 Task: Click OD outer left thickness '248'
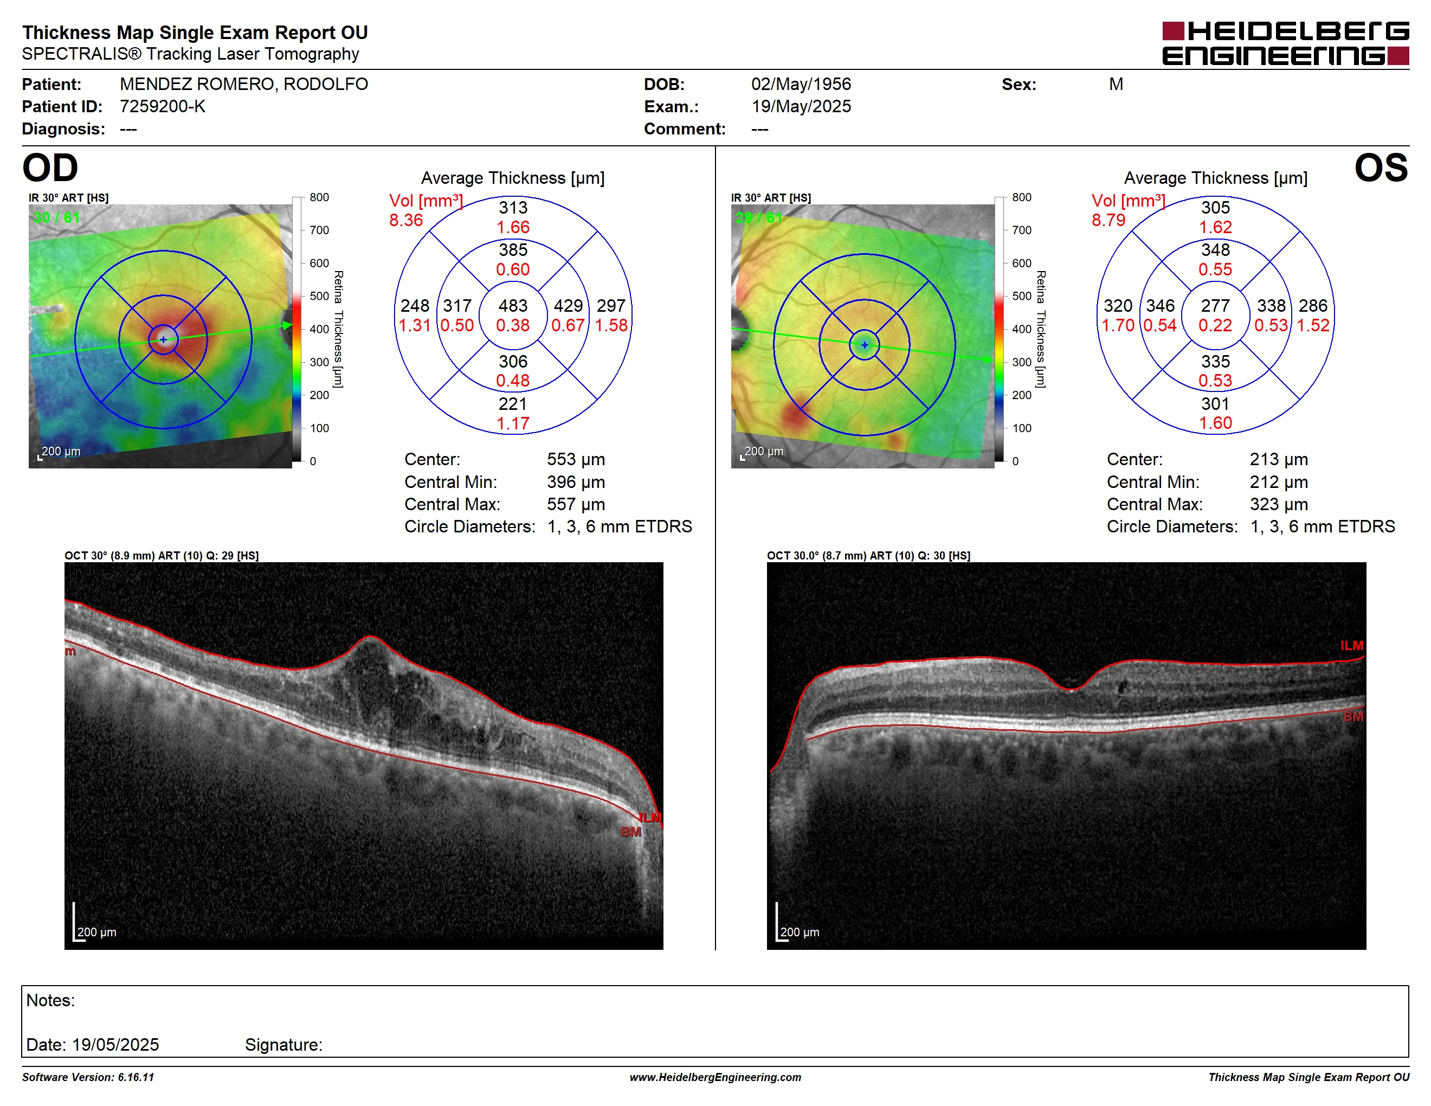click(415, 306)
